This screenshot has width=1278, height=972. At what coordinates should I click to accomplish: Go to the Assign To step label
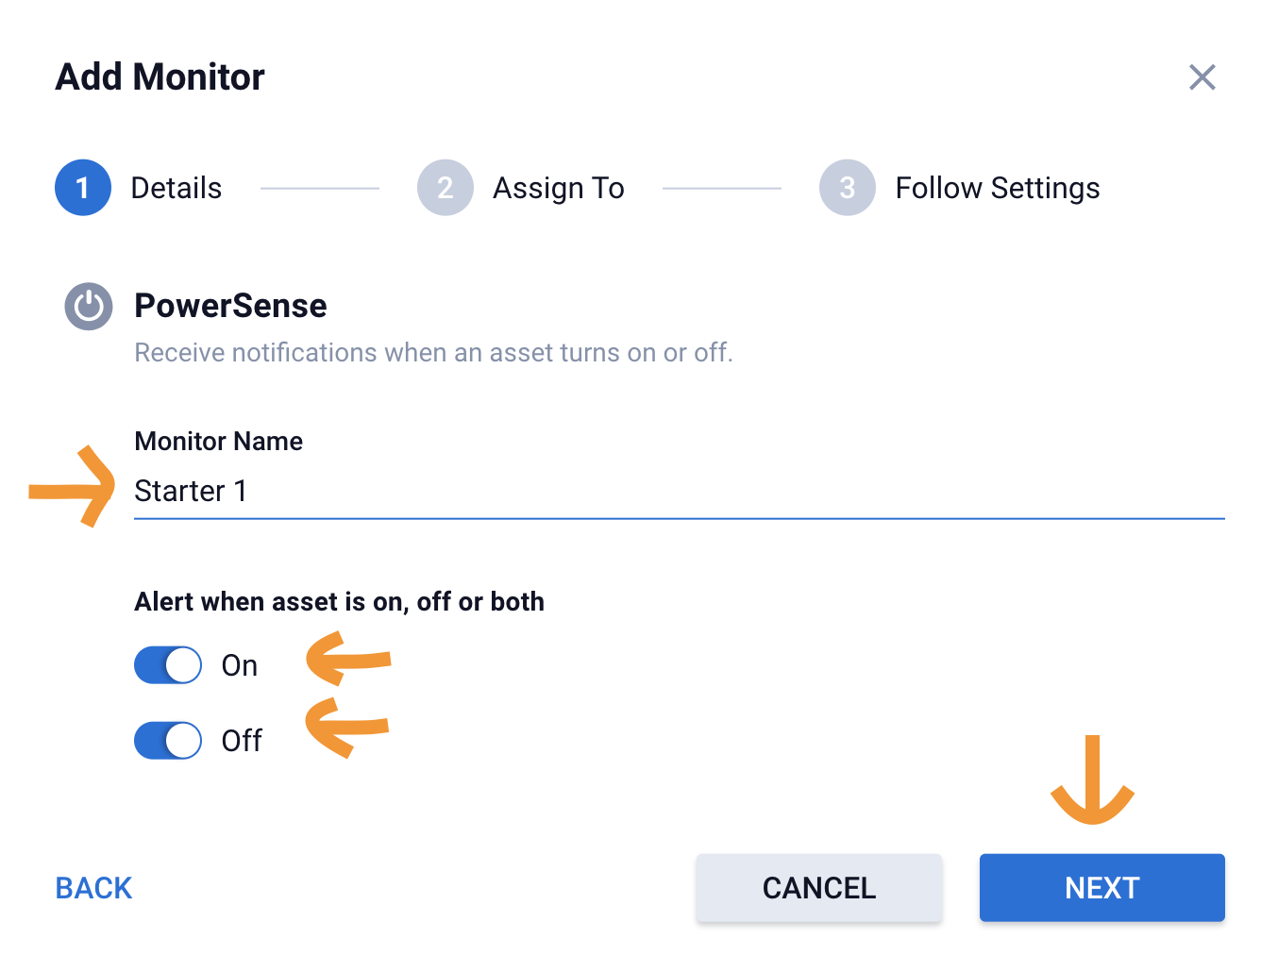point(559,188)
